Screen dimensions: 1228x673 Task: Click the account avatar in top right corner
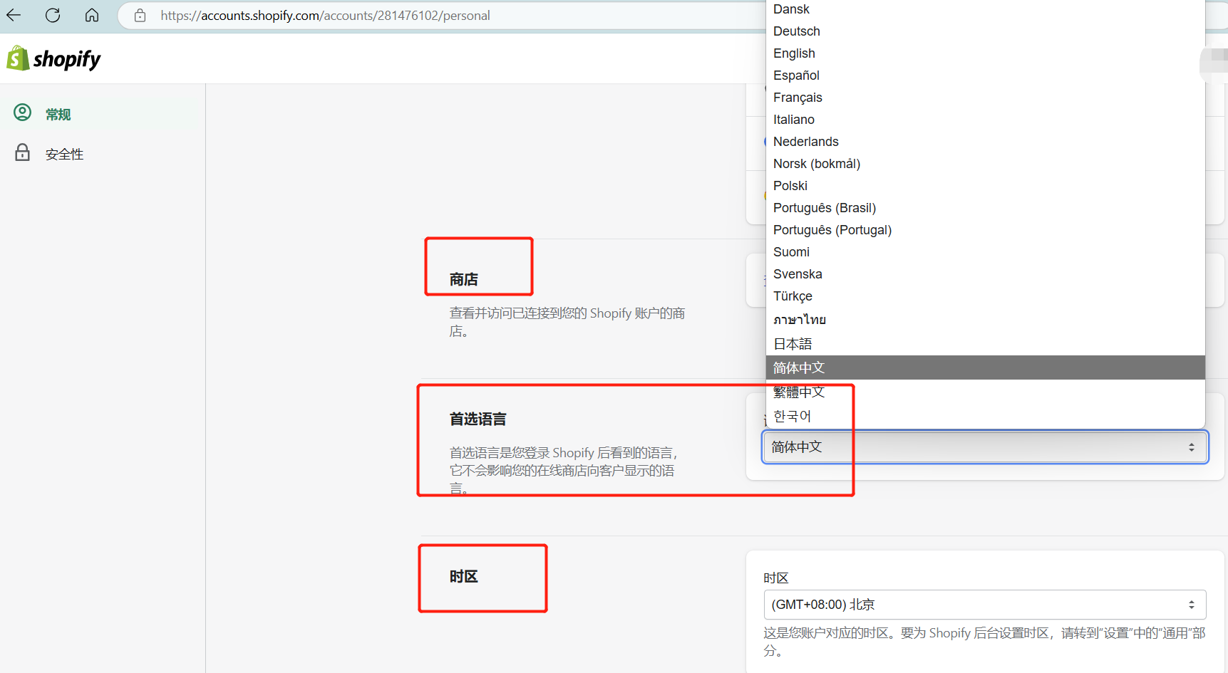[1214, 63]
